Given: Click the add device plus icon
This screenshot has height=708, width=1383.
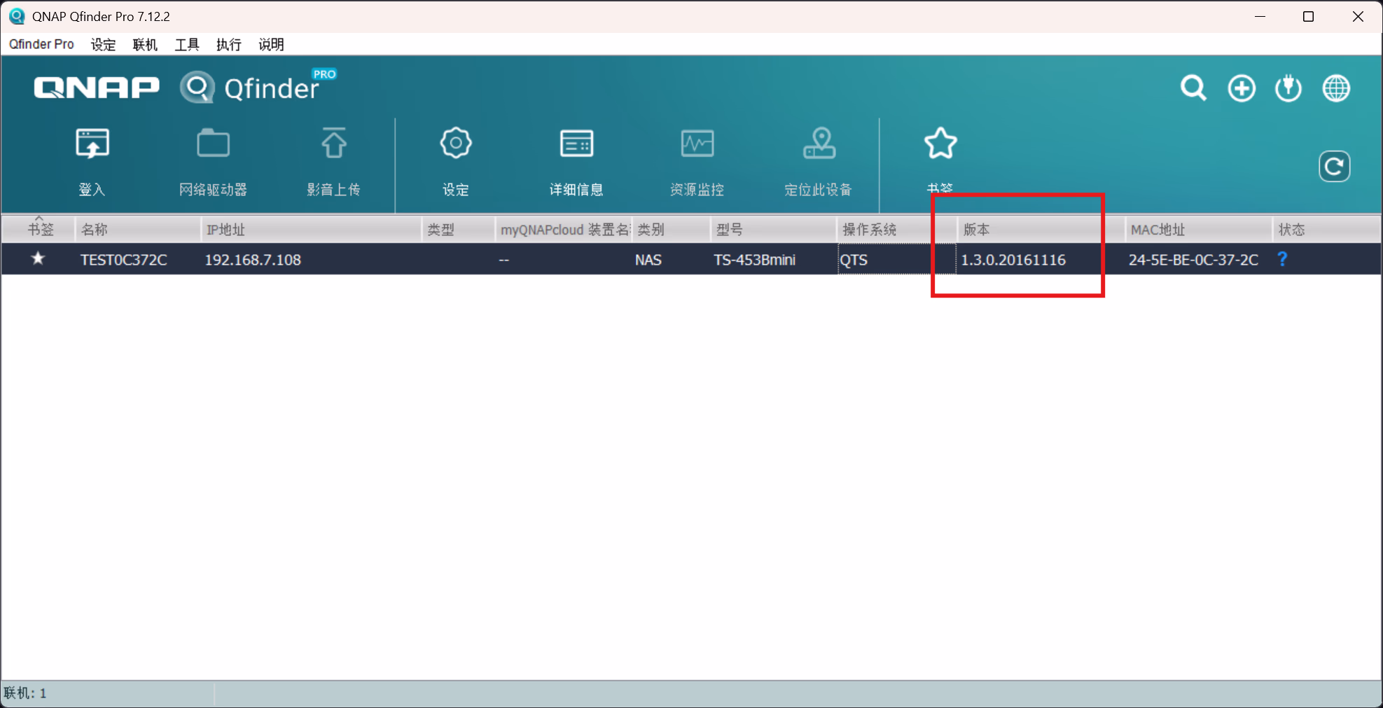Looking at the screenshot, I should (x=1242, y=88).
